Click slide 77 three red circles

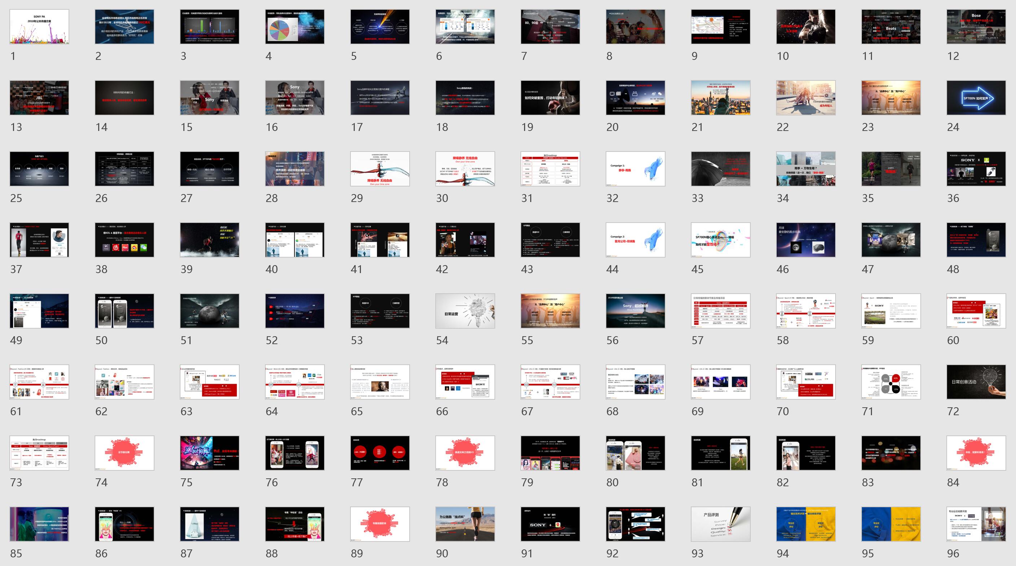click(380, 453)
